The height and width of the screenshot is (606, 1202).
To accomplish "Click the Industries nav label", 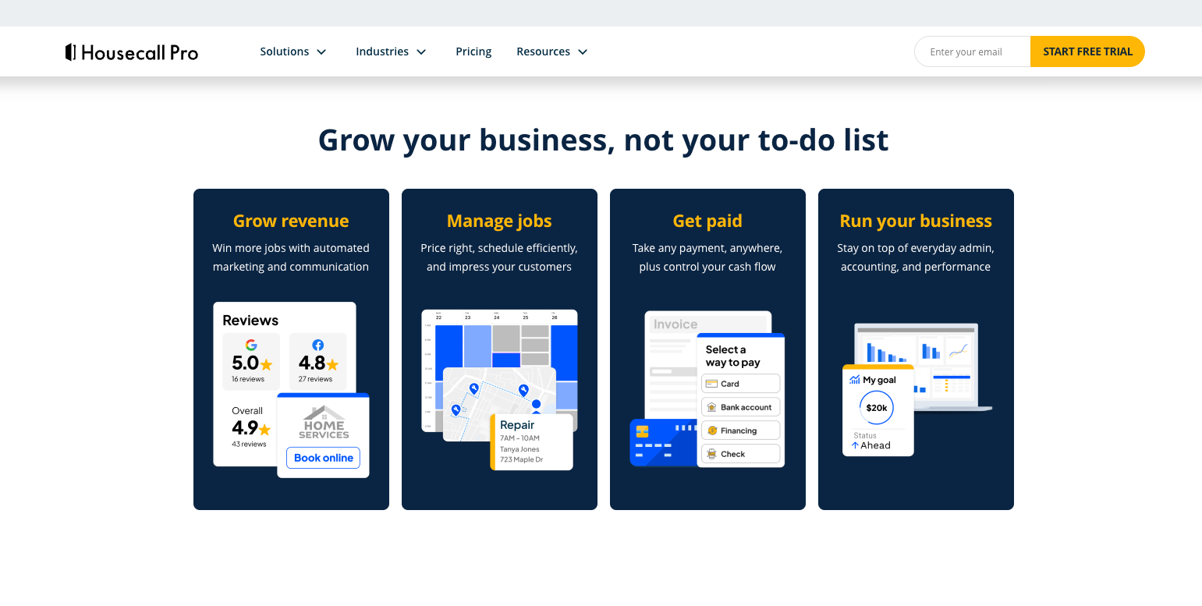I will [x=382, y=51].
